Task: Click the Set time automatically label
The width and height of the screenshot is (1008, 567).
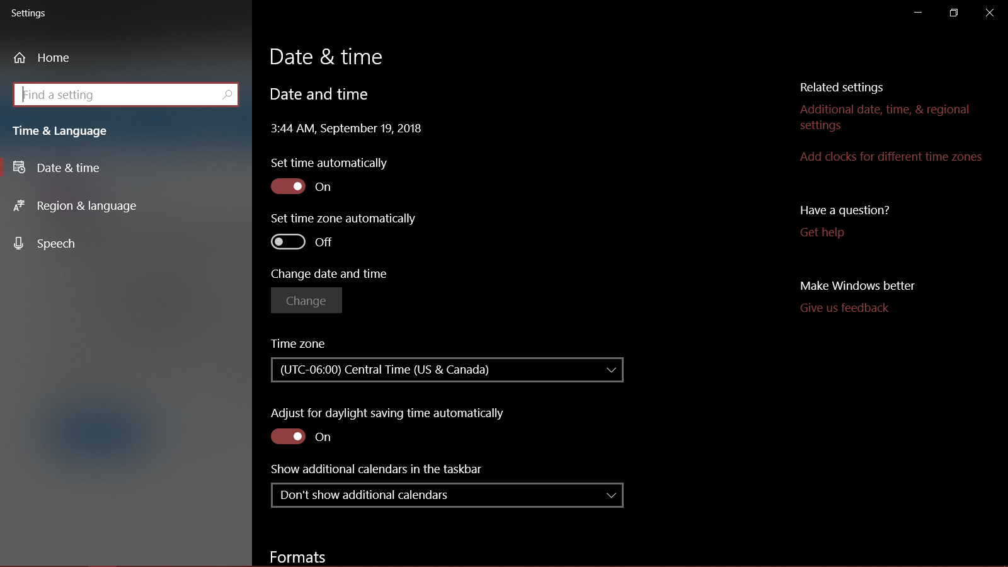Action: click(329, 163)
